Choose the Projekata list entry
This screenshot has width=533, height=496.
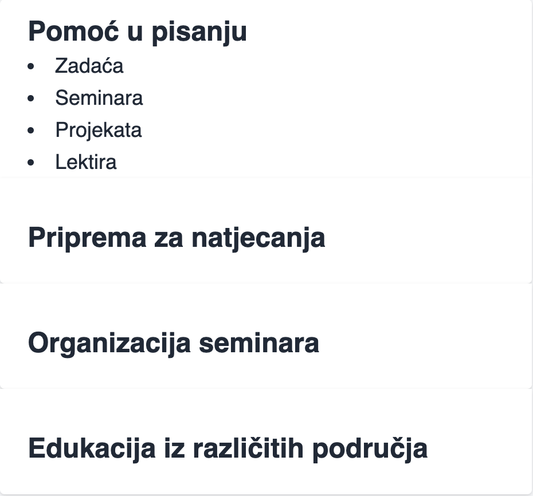98,130
